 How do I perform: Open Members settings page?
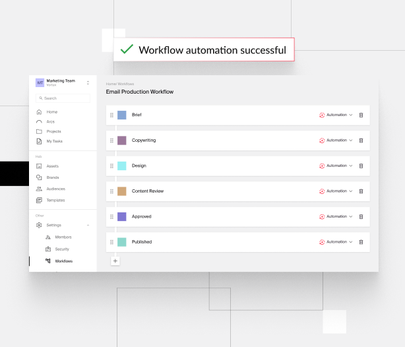pos(63,237)
